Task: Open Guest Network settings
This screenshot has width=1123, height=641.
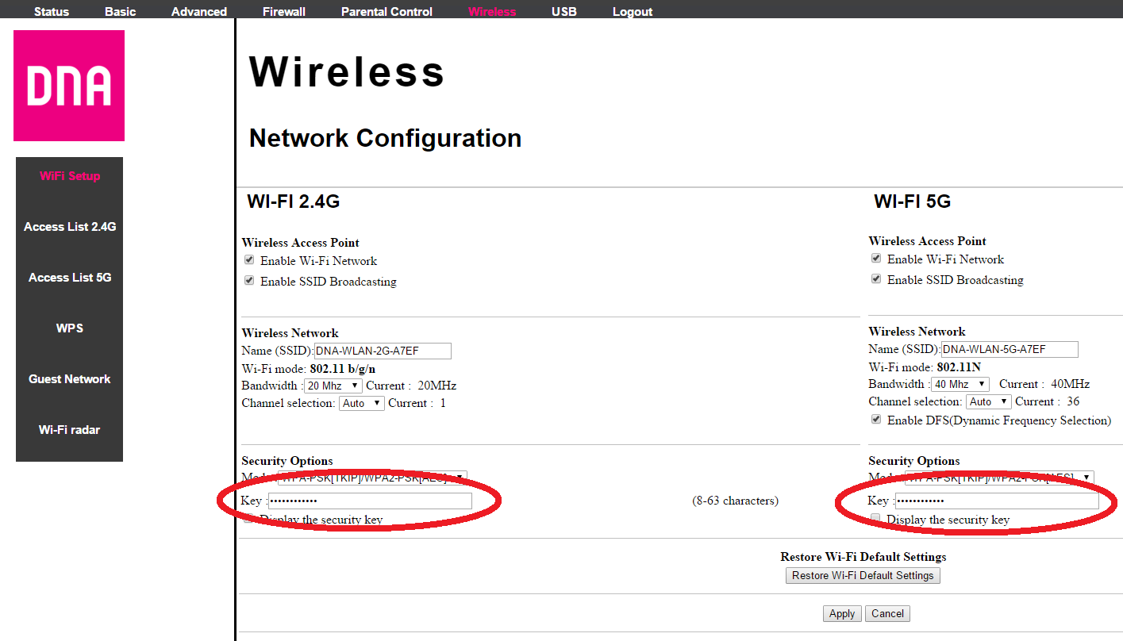Action: (x=70, y=379)
